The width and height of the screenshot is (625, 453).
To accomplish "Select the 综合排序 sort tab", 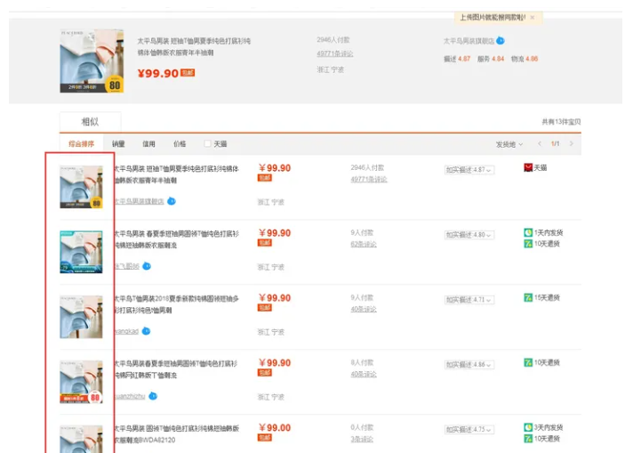I will pyautogui.click(x=82, y=143).
